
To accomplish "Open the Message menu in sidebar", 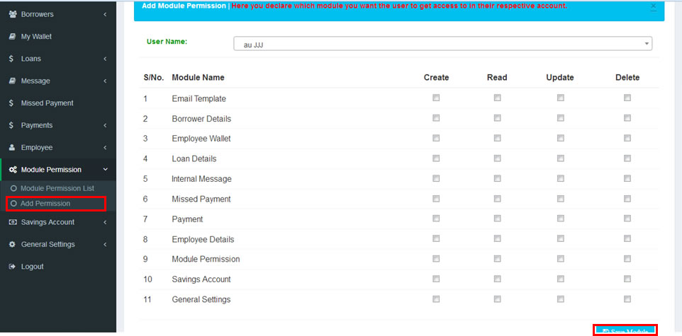I will [35, 81].
